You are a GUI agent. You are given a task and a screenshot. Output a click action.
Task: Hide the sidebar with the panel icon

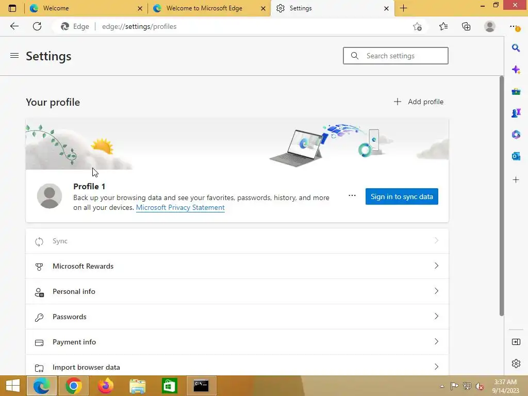point(516,342)
